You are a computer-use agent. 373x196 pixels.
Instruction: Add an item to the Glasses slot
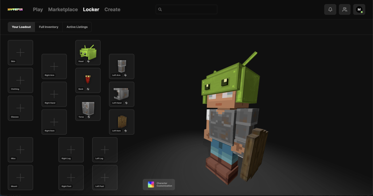coord(20,108)
